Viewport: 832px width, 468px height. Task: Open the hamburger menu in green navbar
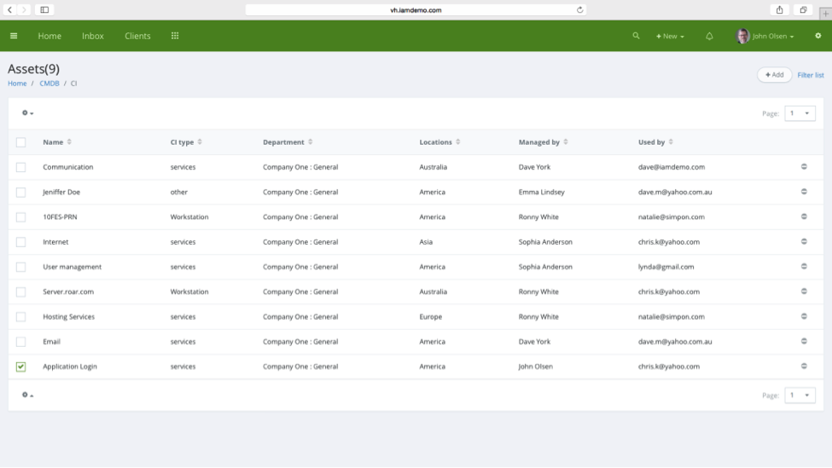point(14,36)
